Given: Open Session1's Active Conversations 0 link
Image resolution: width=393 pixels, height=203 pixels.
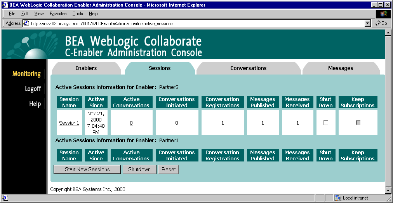Looking at the screenshot, I should pyautogui.click(x=131, y=123).
